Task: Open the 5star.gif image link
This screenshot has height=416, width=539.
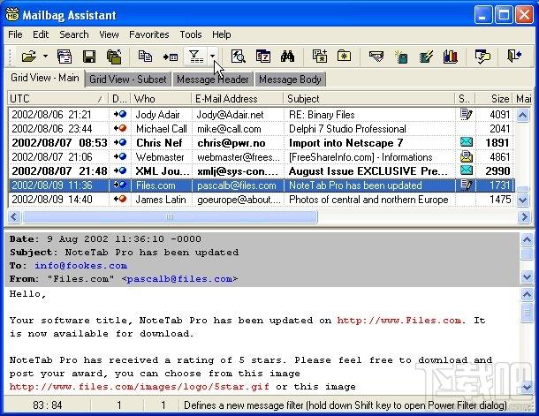Action: point(140,387)
